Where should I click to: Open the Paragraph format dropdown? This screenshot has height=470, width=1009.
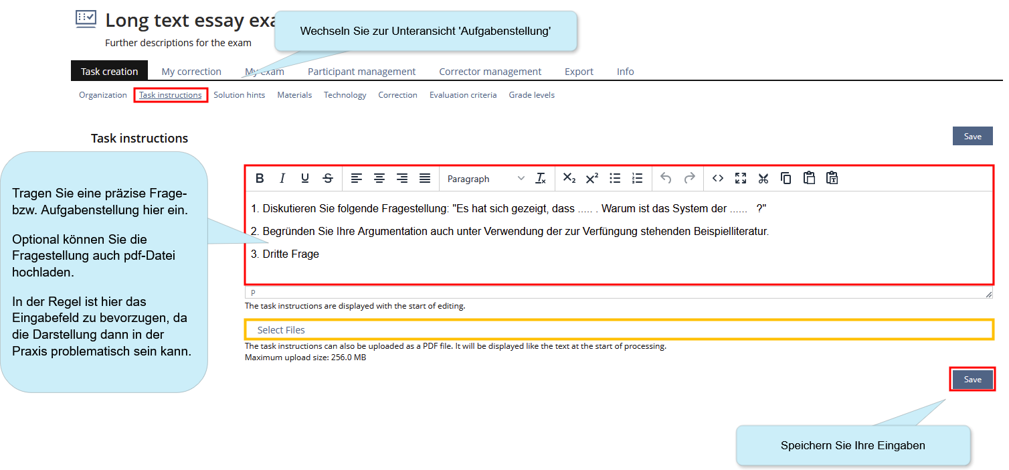[486, 179]
